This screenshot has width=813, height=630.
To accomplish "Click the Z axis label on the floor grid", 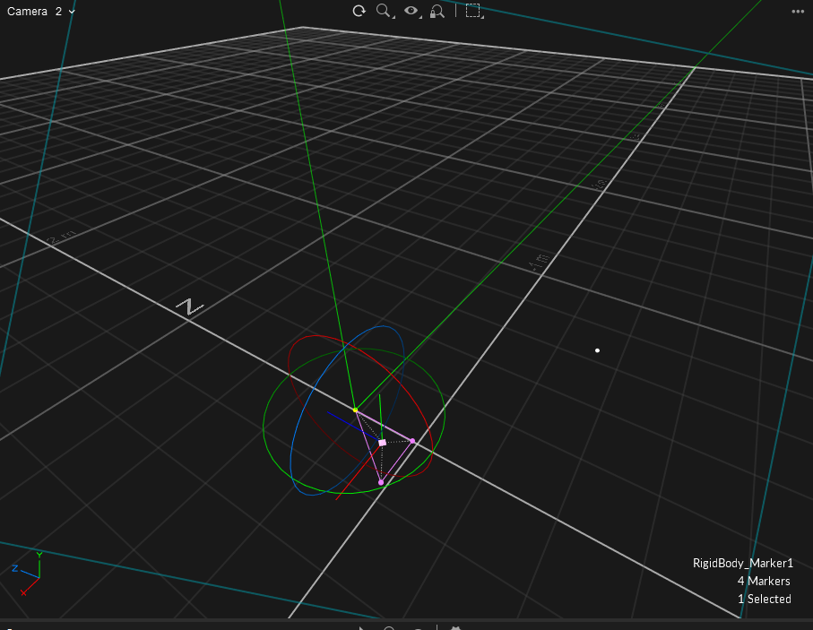I will pyautogui.click(x=189, y=307).
